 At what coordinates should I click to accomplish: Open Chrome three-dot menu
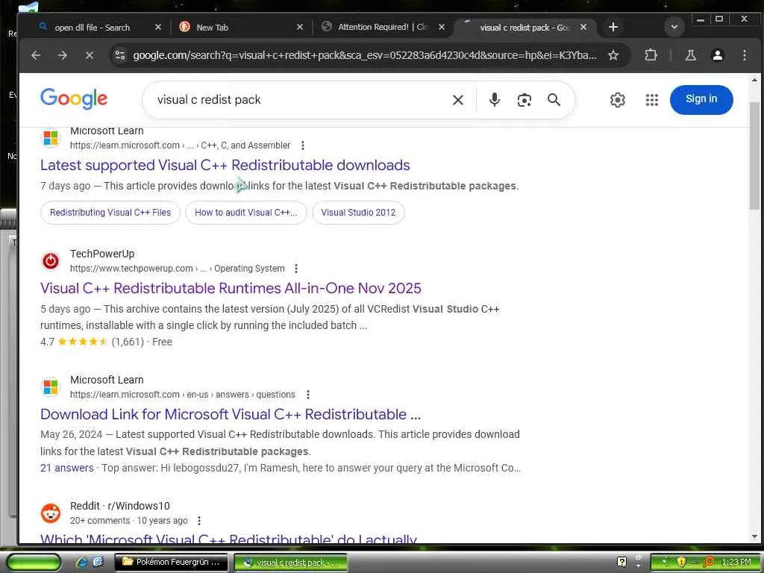click(x=744, y=55)
